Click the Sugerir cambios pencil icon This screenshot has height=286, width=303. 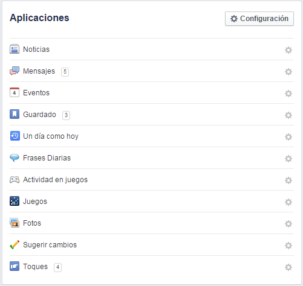[x=15, y=244]
